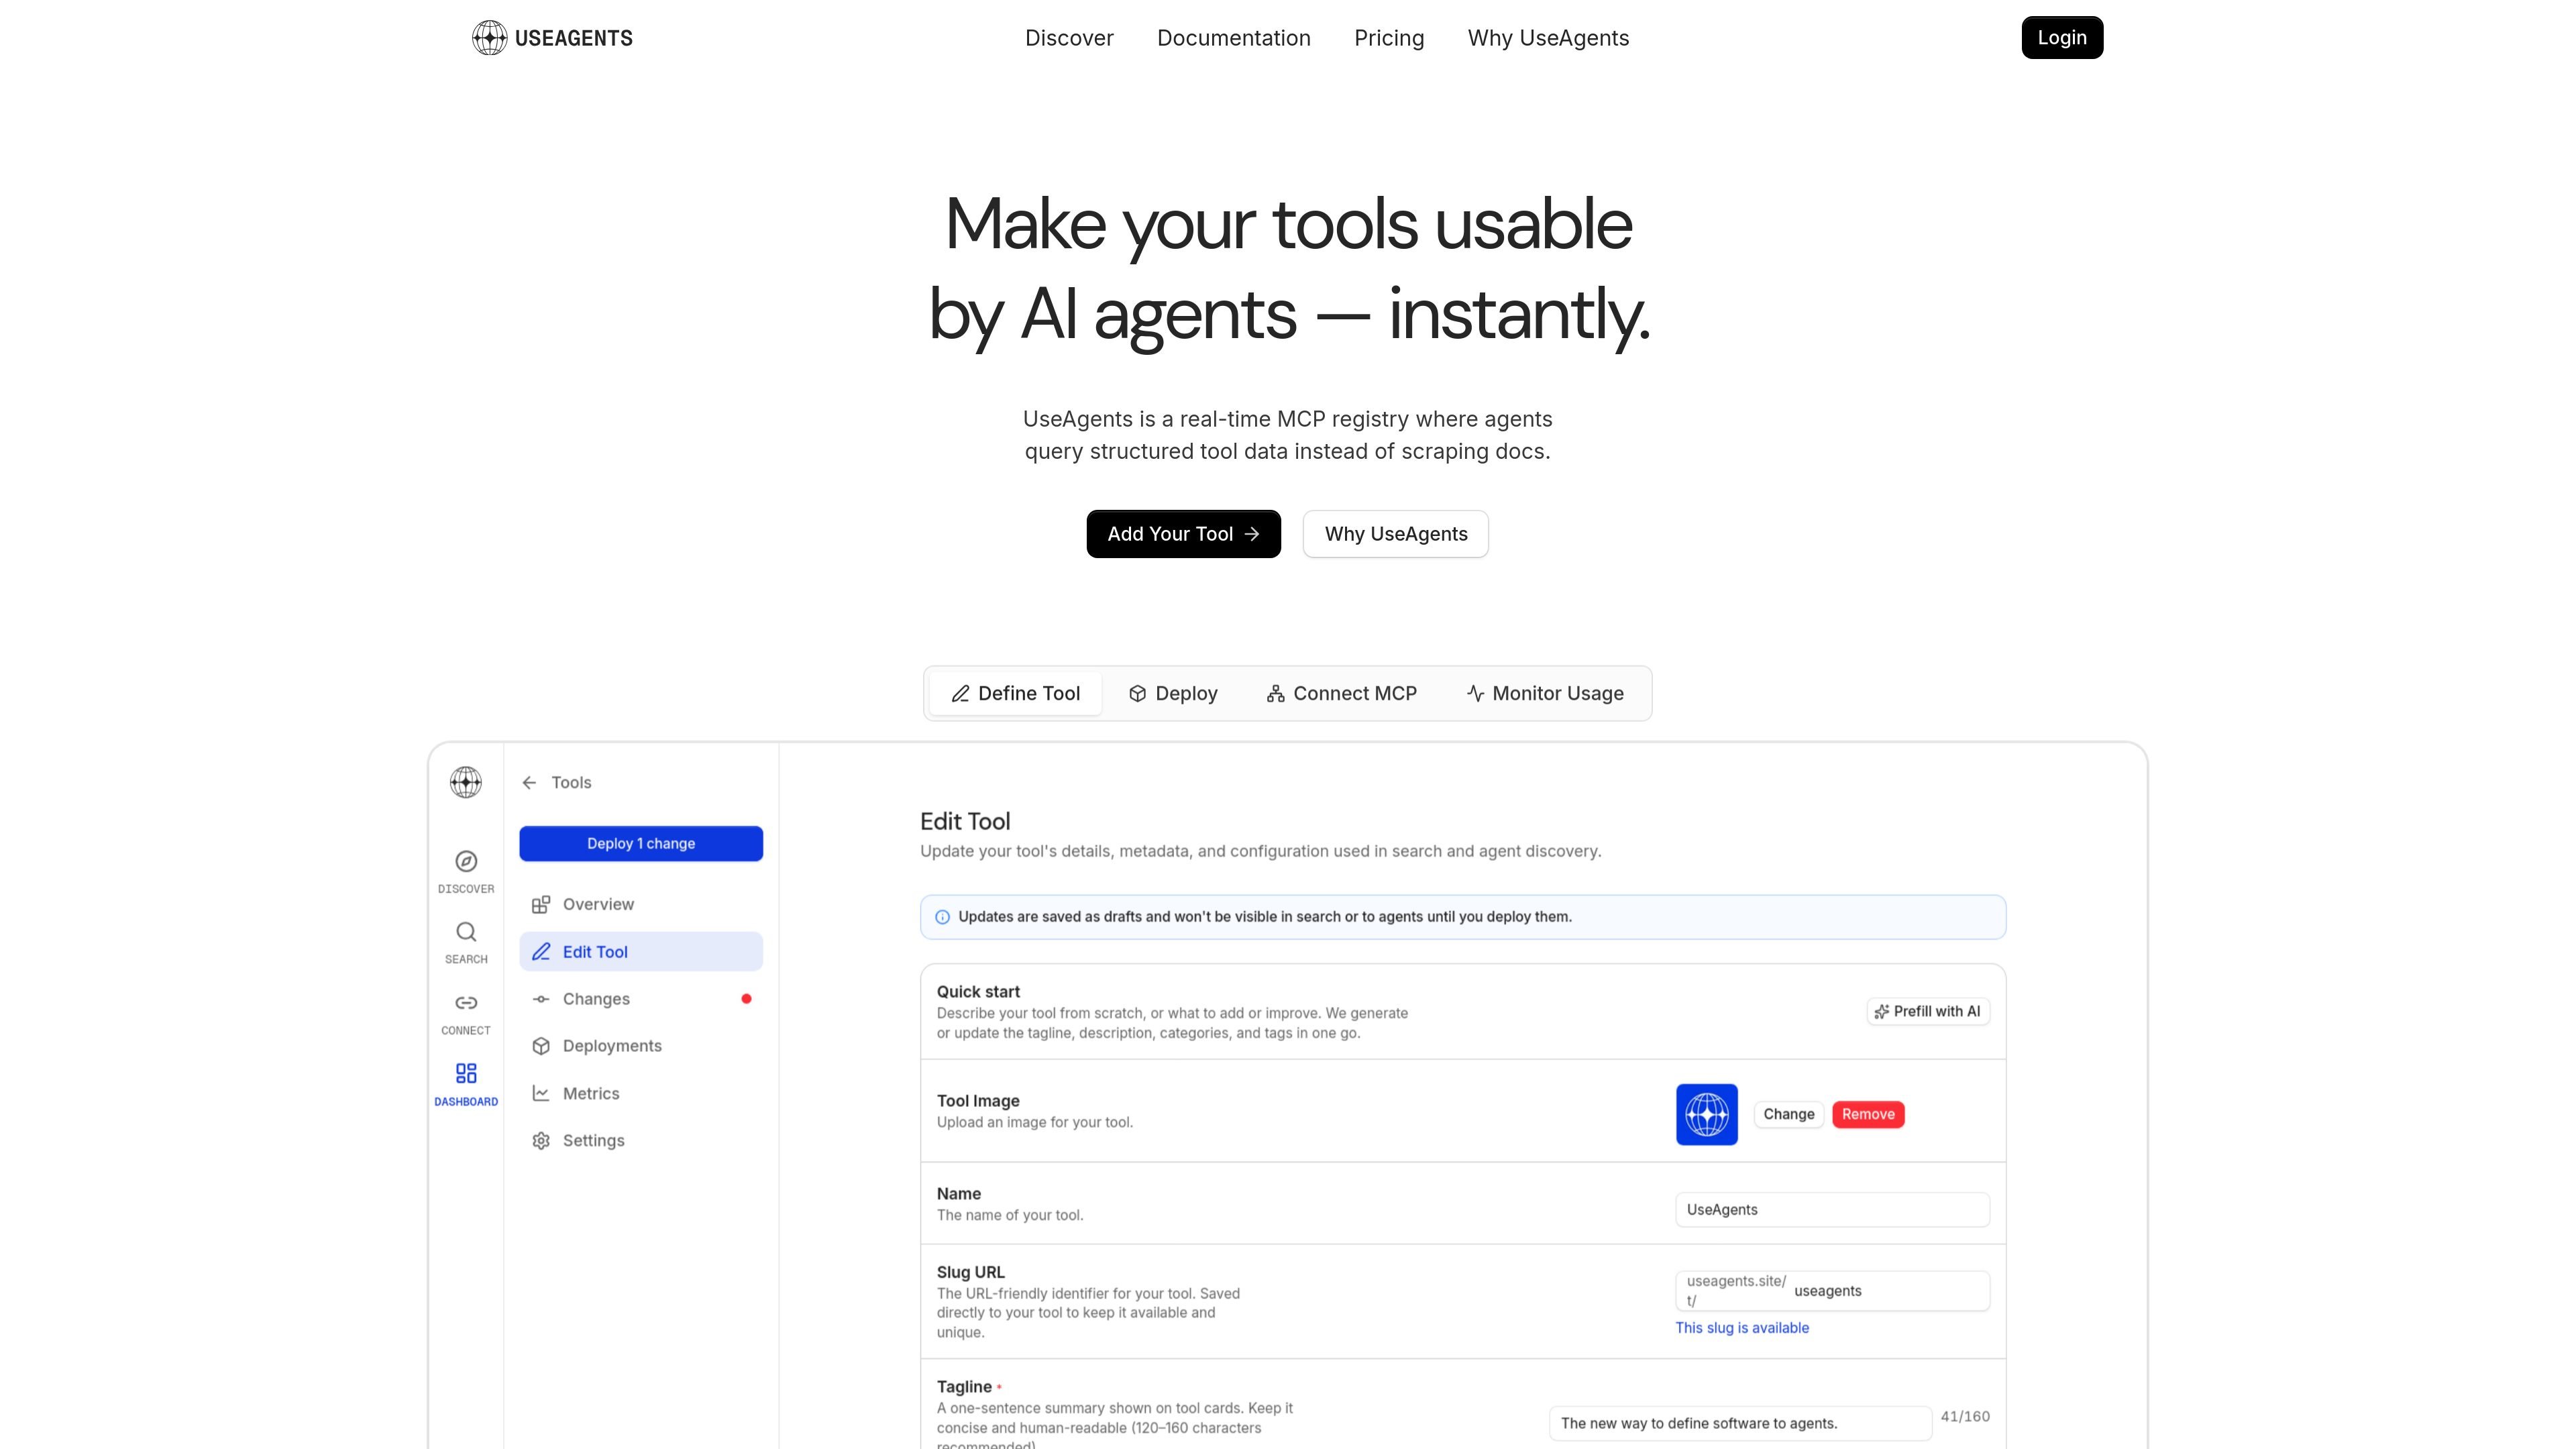Click the info icon in the drafts notice
This screenshot has width=2576, height=1449.
pyautogui.click(x=942, y=917)
